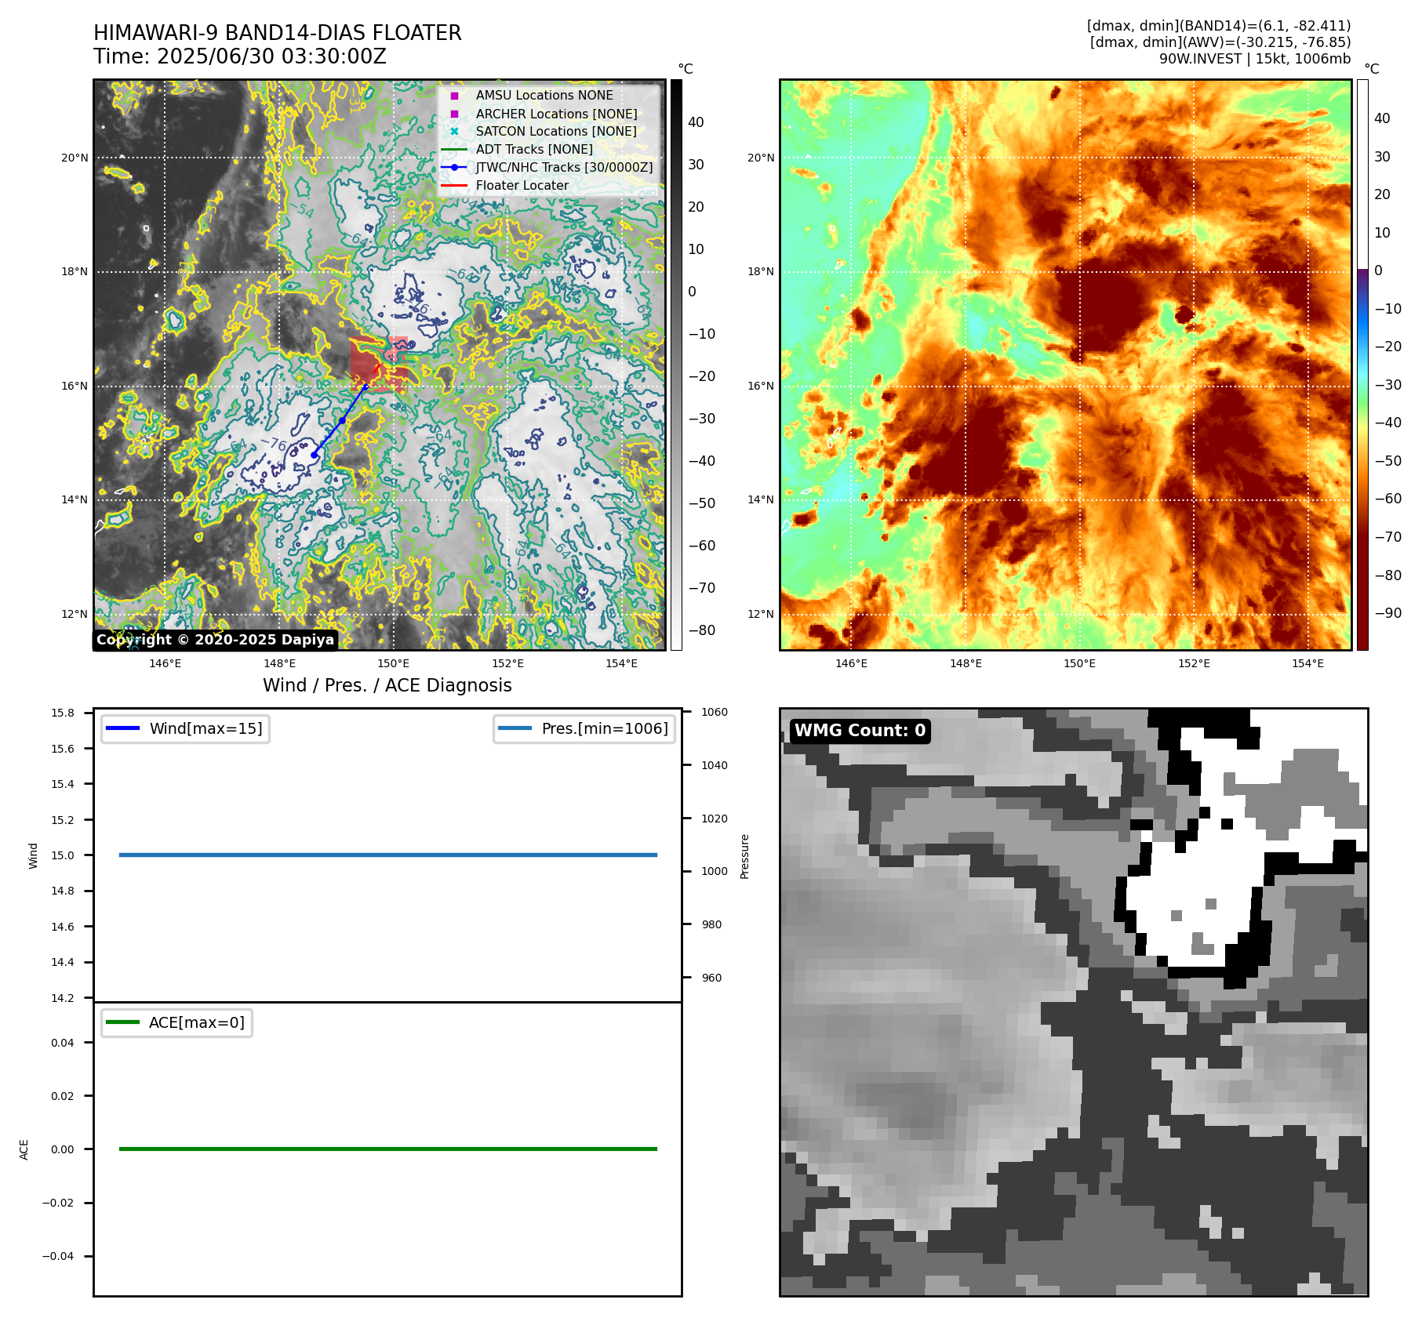This screenshot has width=1422, height=1325.
Task: Click the '15.8' wind axis tick label
Action: click(x=63, y=713)
